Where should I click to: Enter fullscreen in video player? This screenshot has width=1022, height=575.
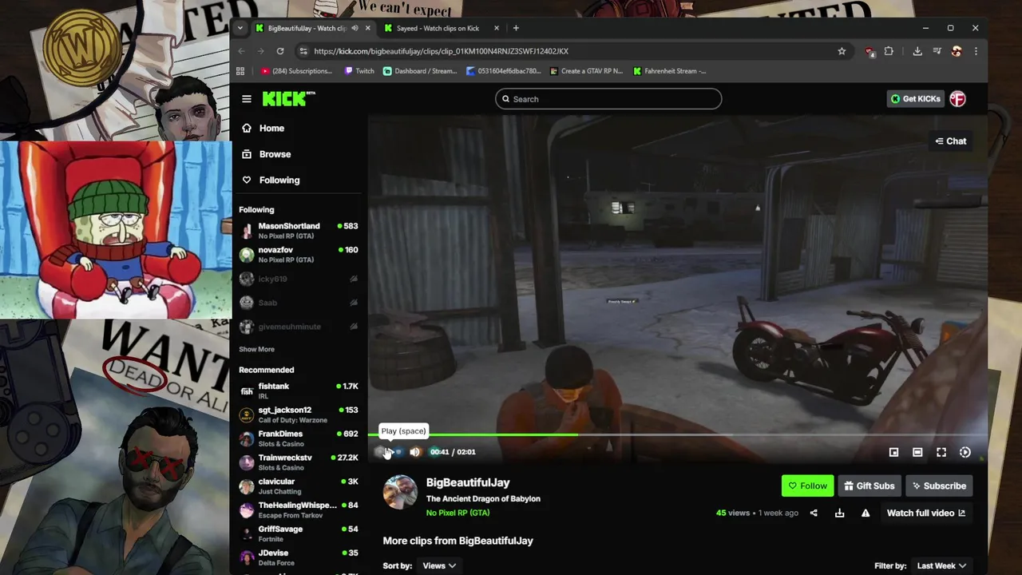[x=941, y=452]
